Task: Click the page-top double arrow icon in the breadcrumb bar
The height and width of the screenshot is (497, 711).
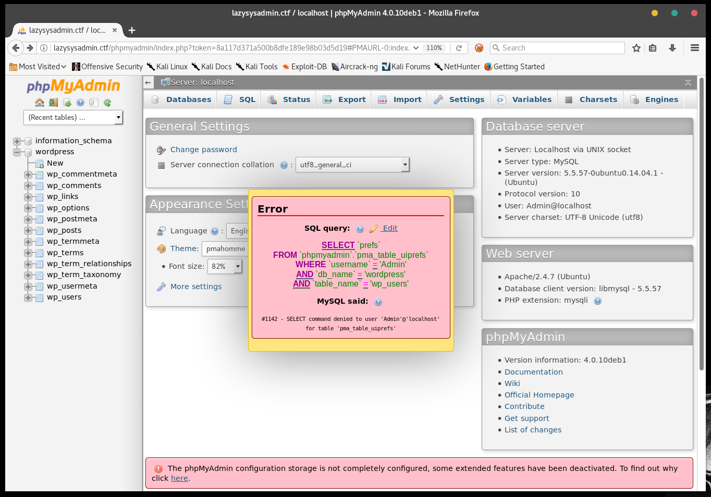Action: coord(688,83)
